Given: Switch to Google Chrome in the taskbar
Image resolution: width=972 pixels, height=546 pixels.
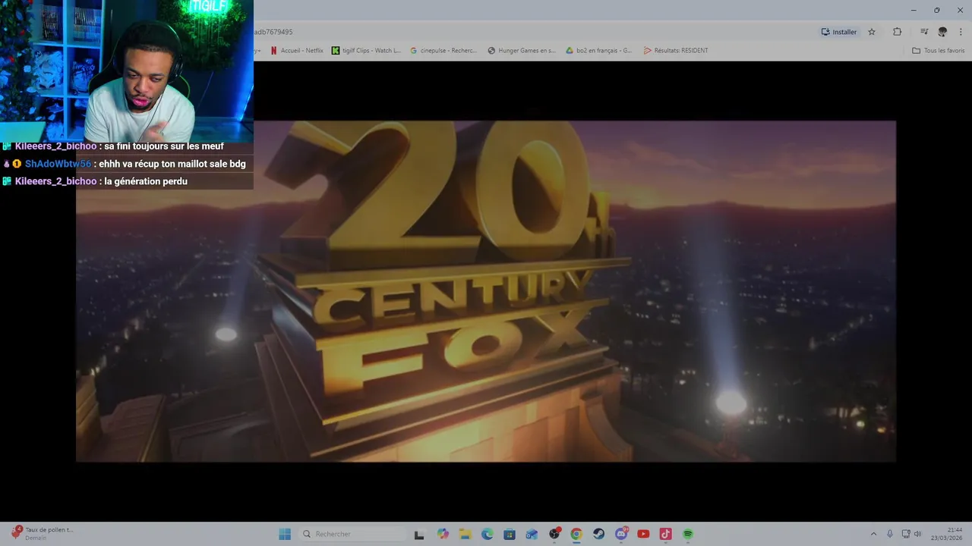Looking at the screenshot, I should (x=576, y=534).
